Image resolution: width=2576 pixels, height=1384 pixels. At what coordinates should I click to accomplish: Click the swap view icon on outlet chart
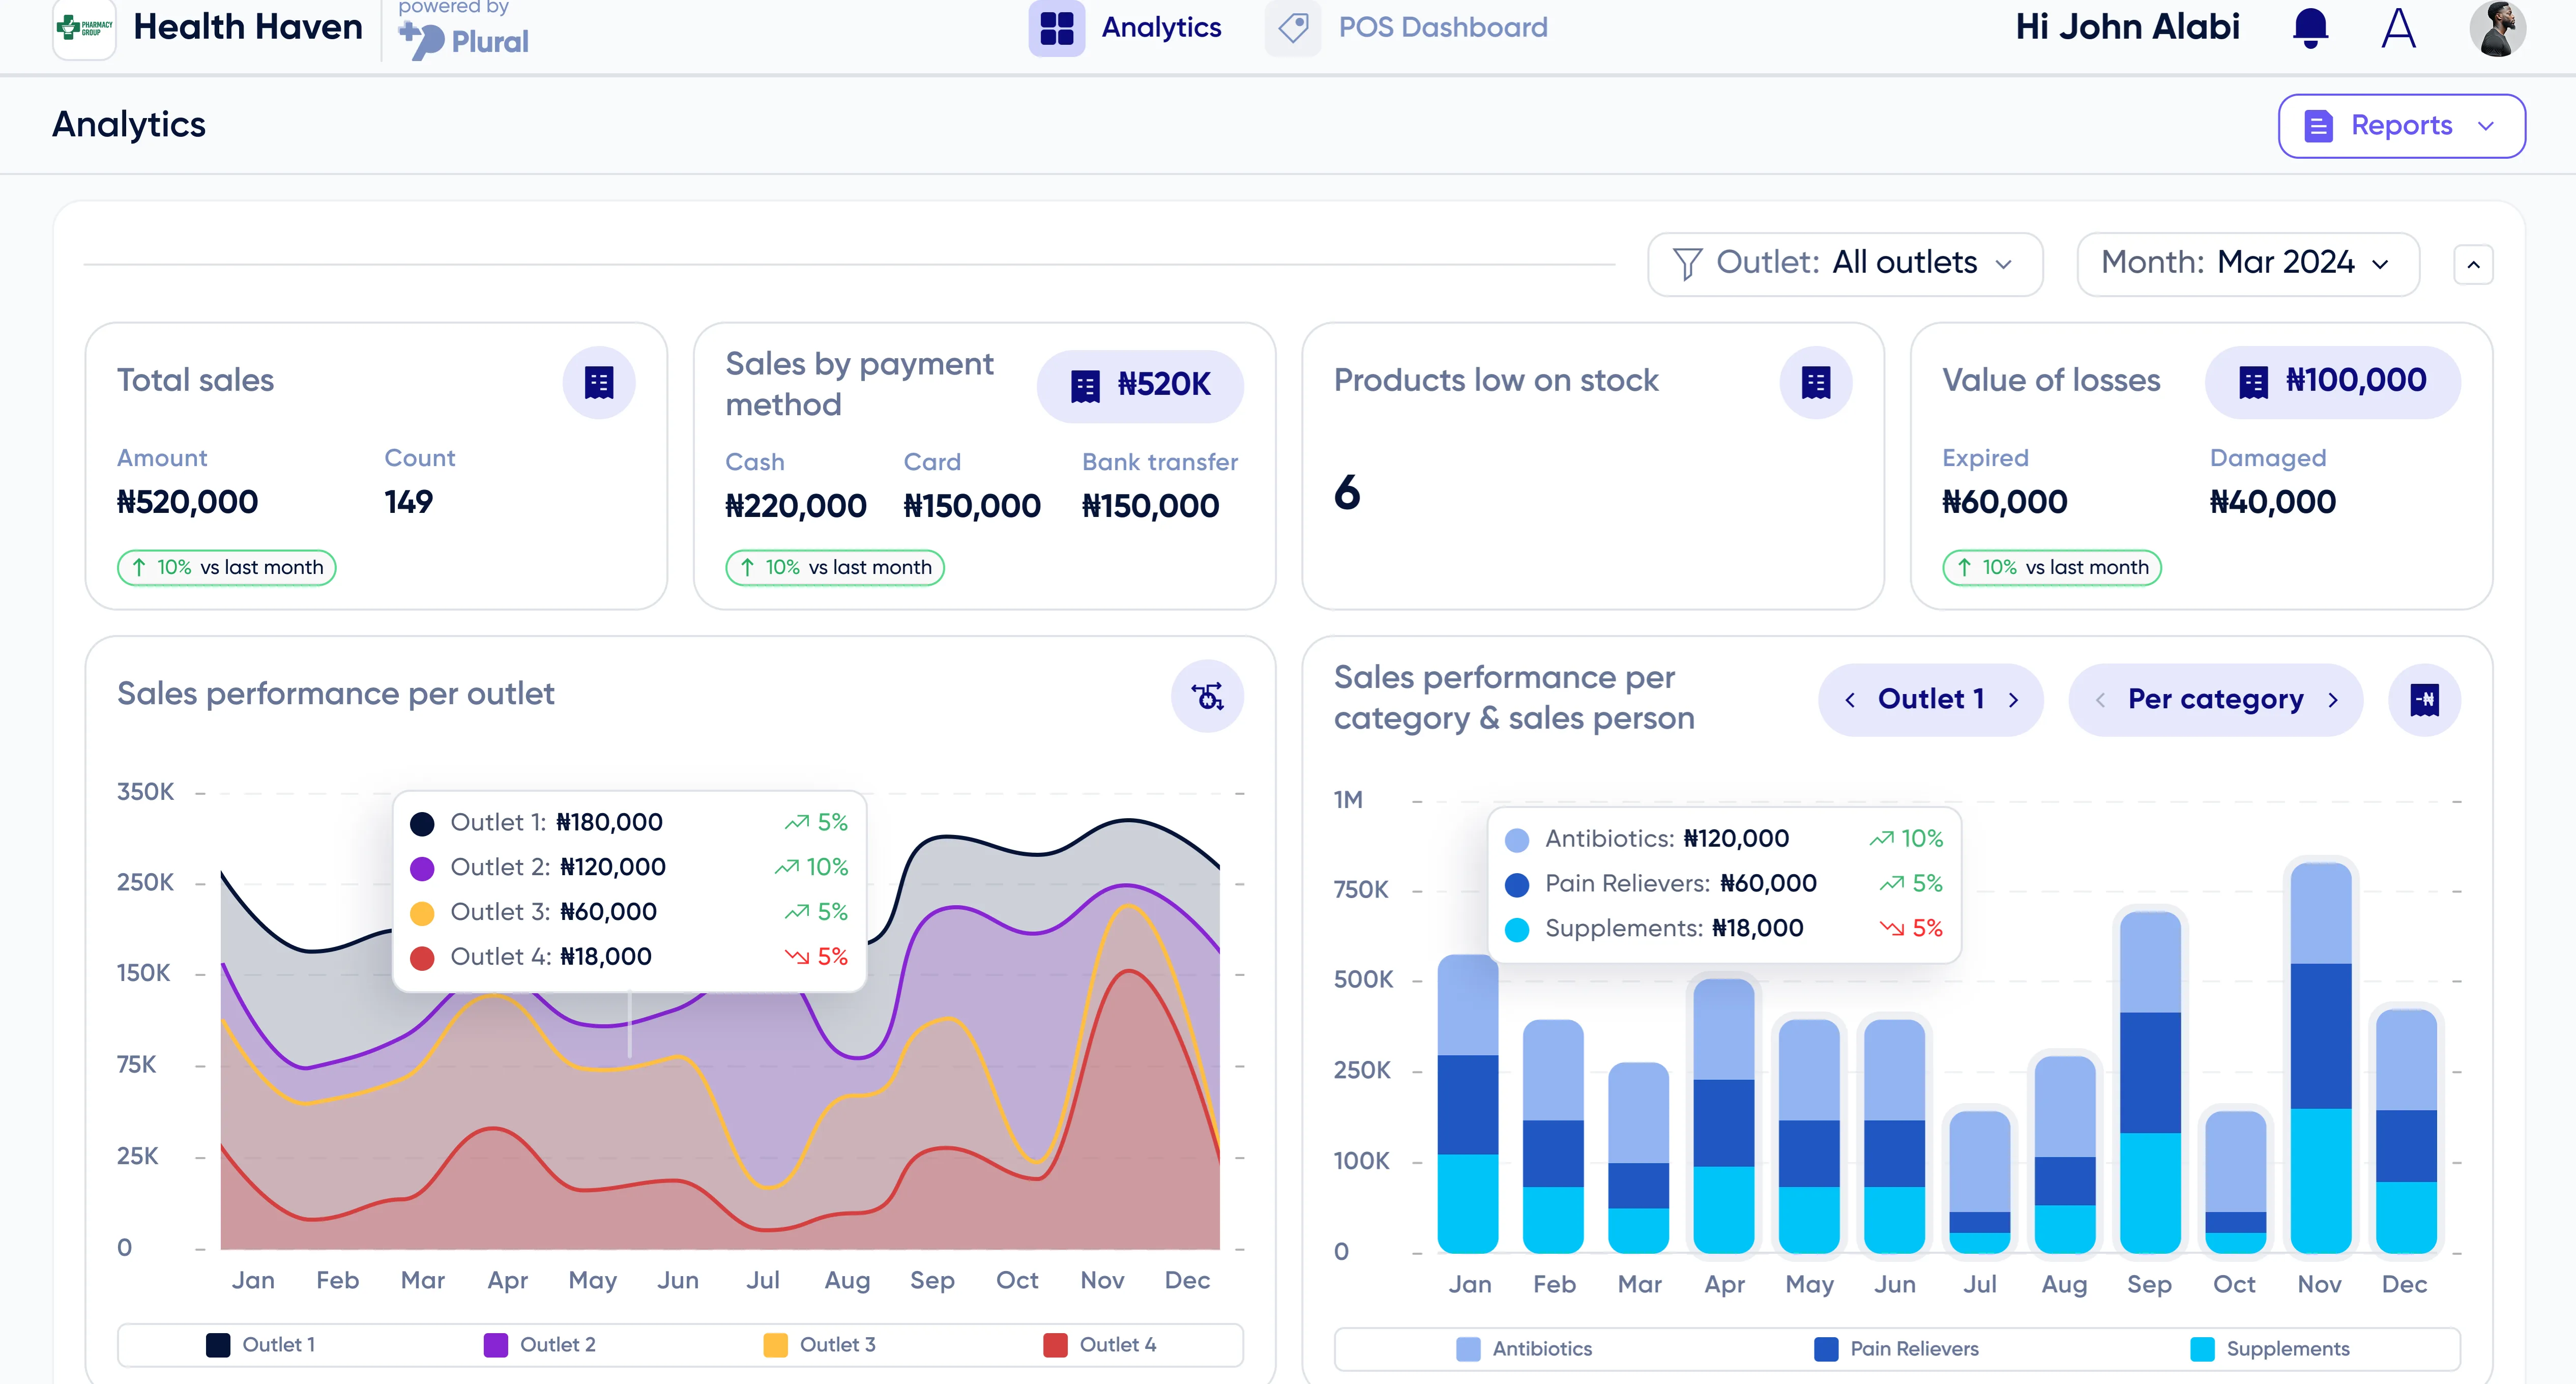tap(1207, 696)
